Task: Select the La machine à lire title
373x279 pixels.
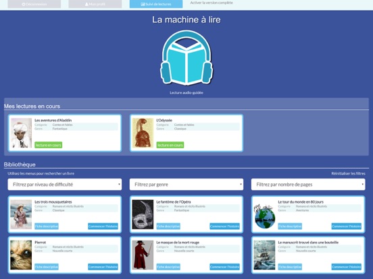Action: pyautogui.click(x=186, y=20)
